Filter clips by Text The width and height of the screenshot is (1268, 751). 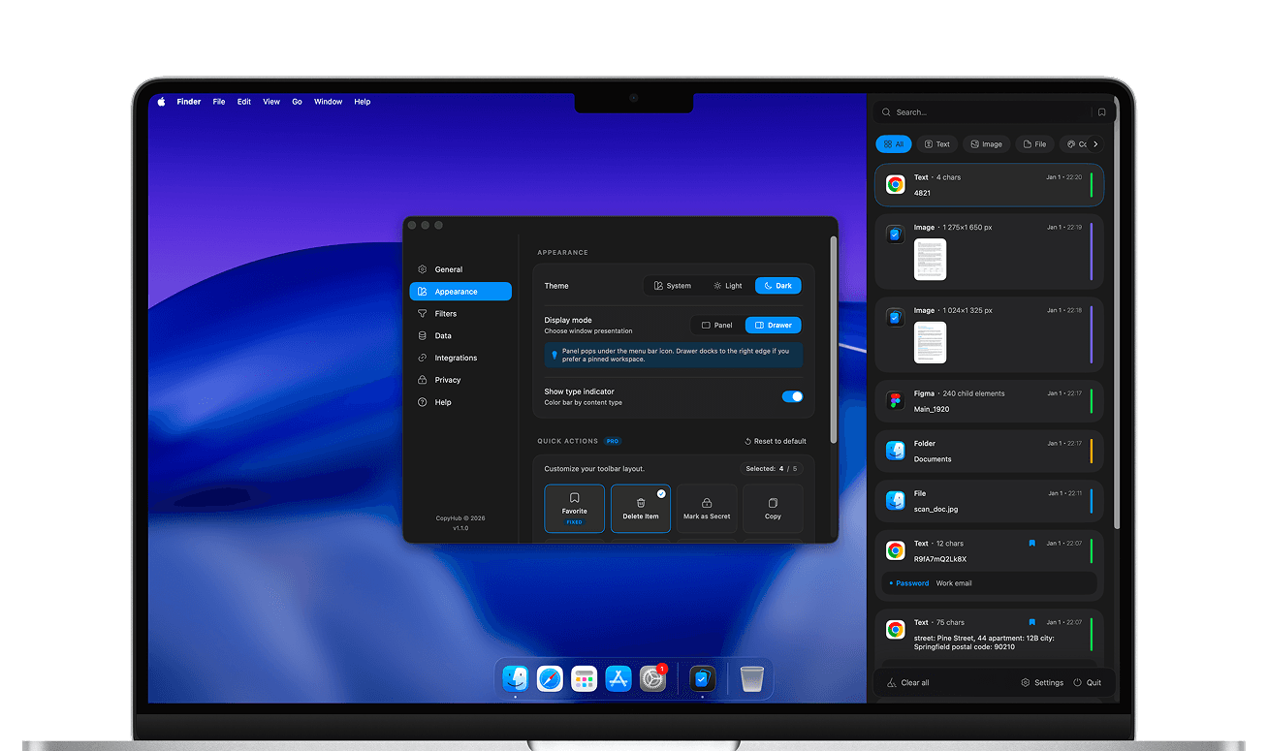point(936,144)
